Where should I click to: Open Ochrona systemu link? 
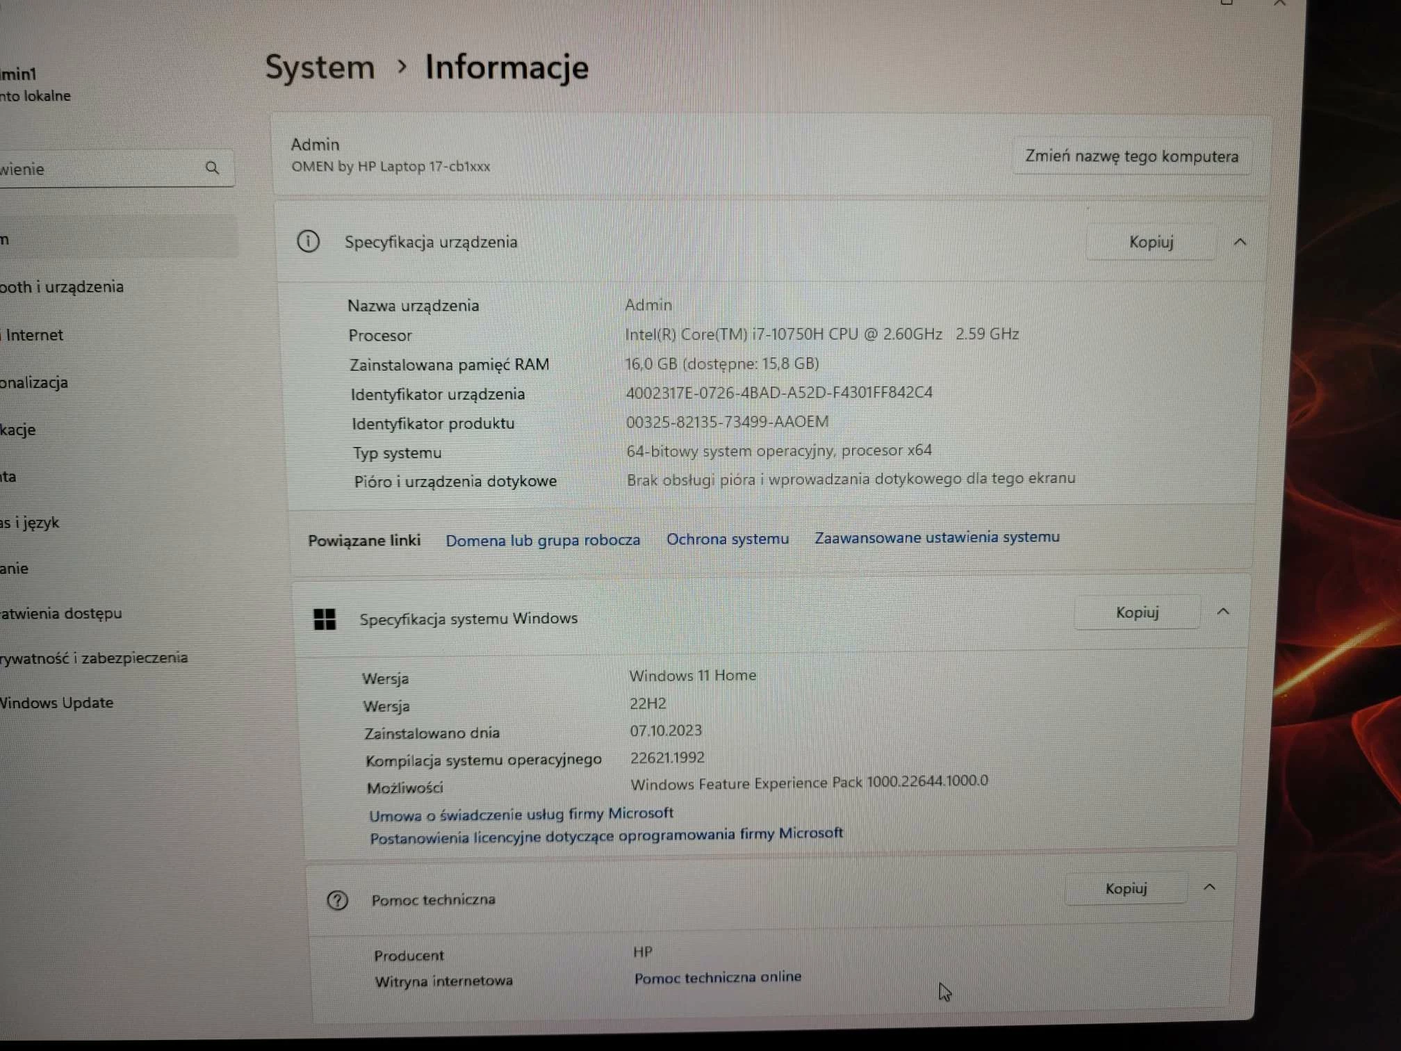728,539
